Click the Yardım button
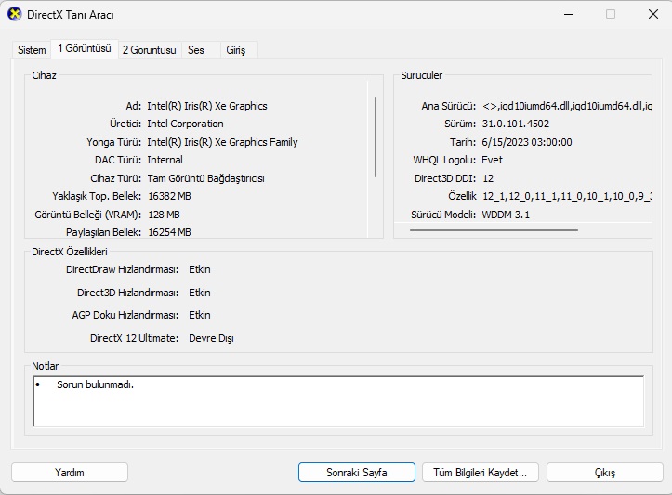Image resolution: width=672 pixels, height=495 pixels. coord(70,473)
